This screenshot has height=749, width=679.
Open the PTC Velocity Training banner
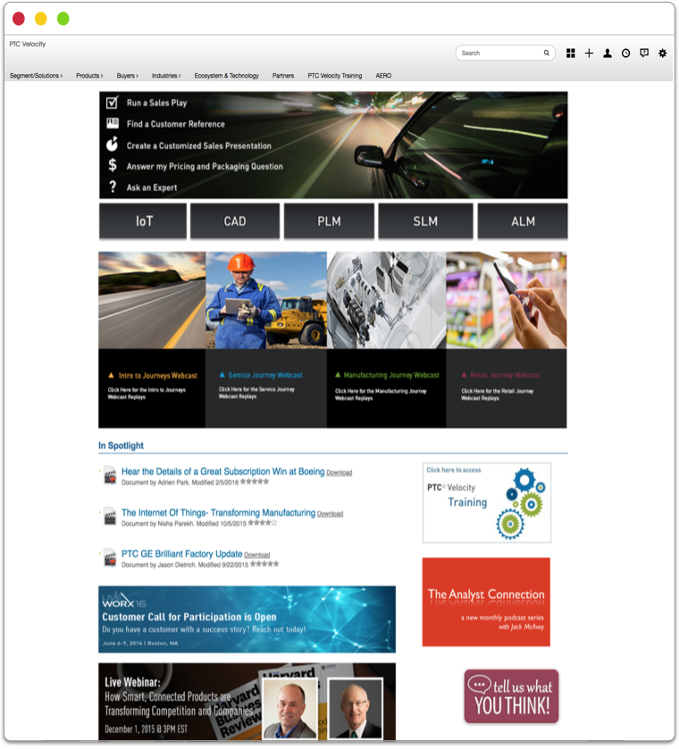[487, 503]
